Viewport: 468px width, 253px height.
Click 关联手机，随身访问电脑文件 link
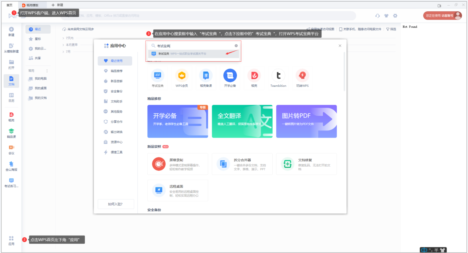pos(360,29)
